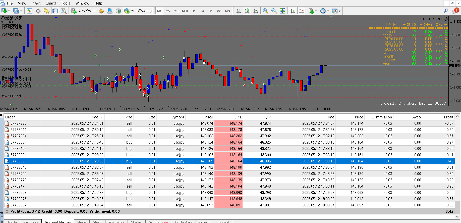The image size is (461, 223).
Task: Zoom in on the chart
Action: [x=265, y=11]
